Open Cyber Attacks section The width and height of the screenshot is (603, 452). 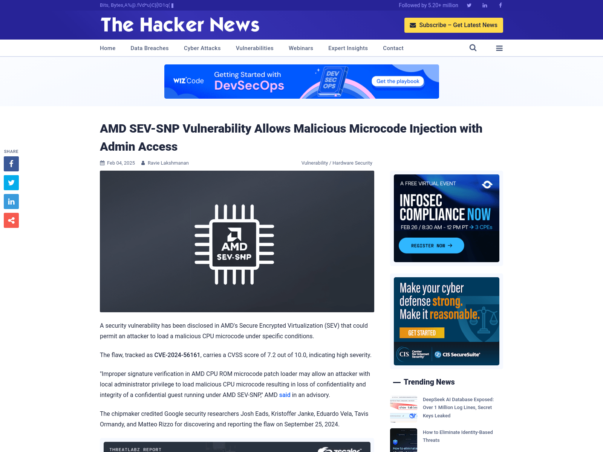coord(202,48)
